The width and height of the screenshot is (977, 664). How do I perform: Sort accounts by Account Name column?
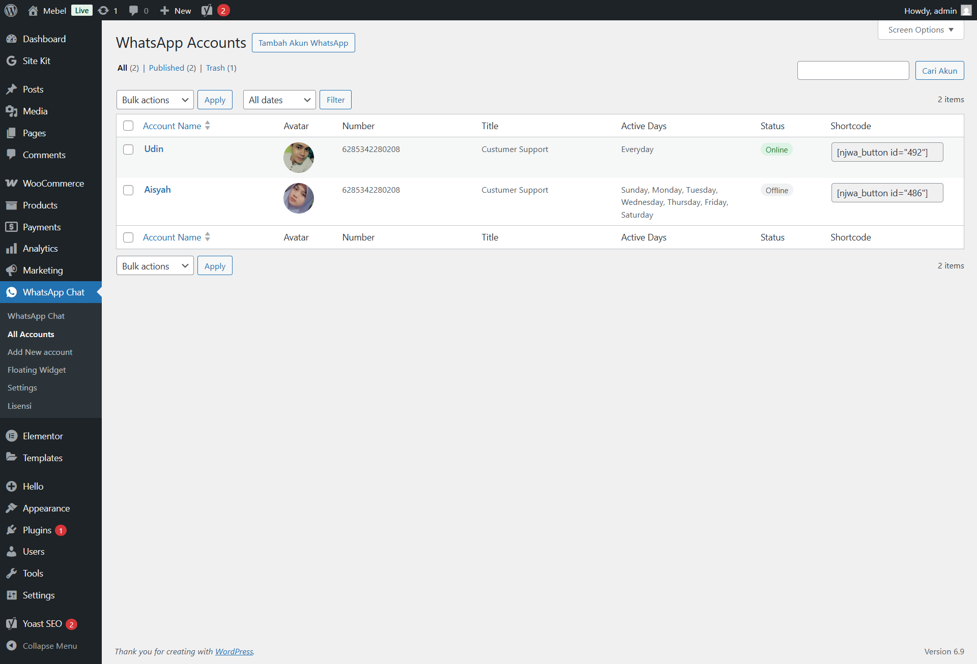pyautogui.click(x=172, y=126)
